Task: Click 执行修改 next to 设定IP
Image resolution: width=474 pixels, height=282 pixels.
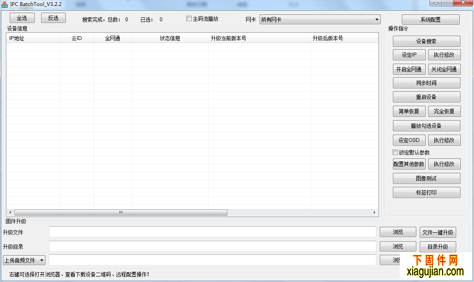Action: coord(444,55)
